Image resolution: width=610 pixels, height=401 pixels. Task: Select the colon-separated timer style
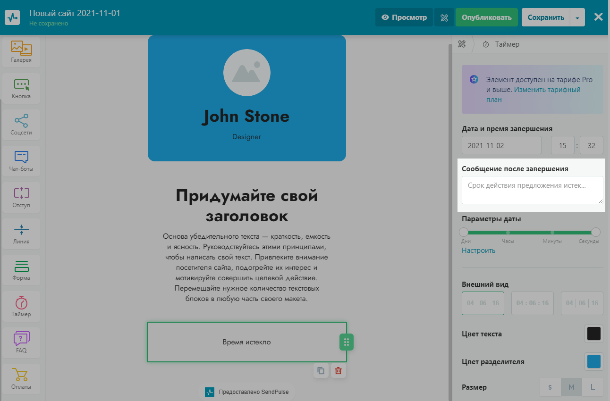pyautogui.click(x=532, y=303)
